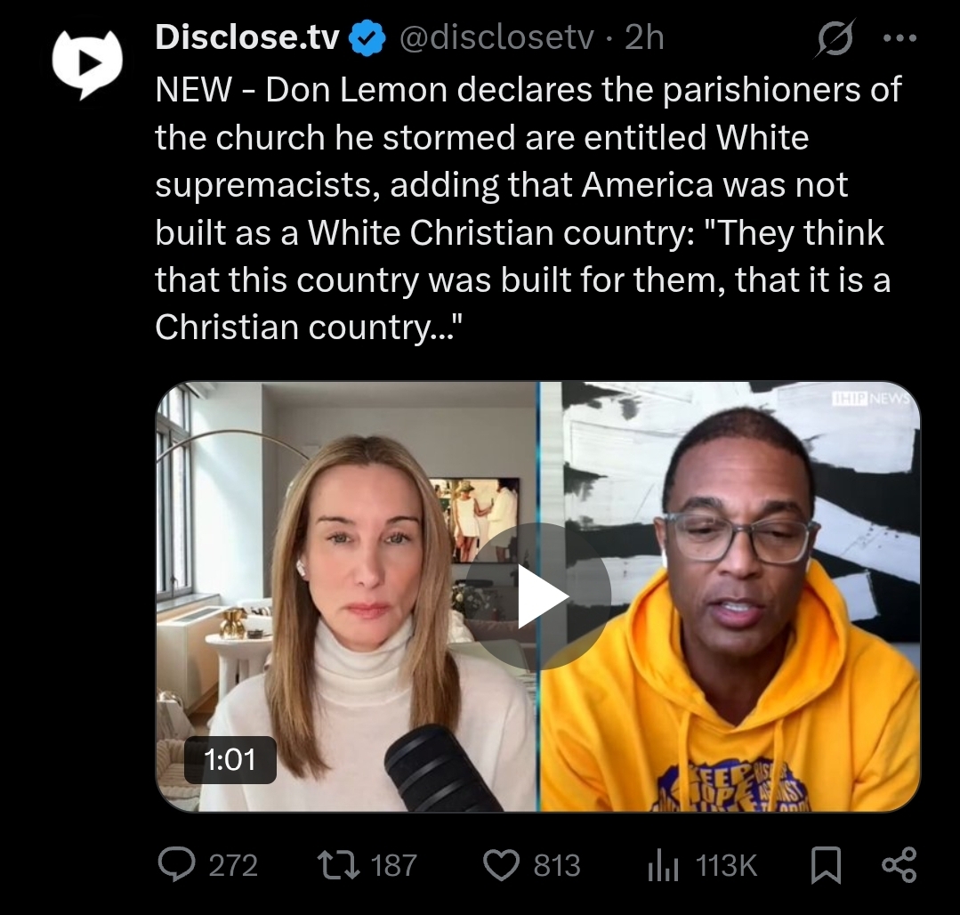The width and height of the screenshot is (960, 915).
Task: Tap the Grok explain icon
Action: pos(835,38)
